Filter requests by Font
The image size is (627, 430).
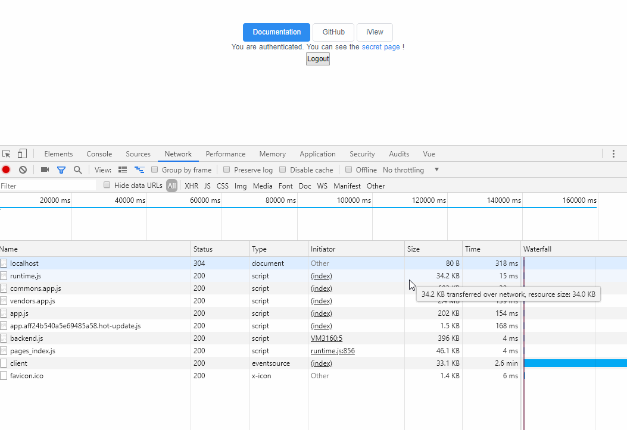285,186
